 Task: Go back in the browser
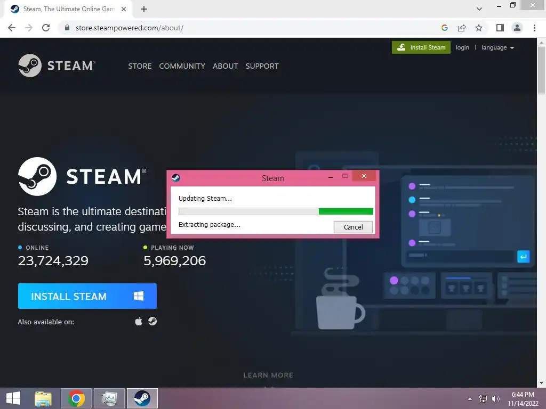click(x=12, y=28)
